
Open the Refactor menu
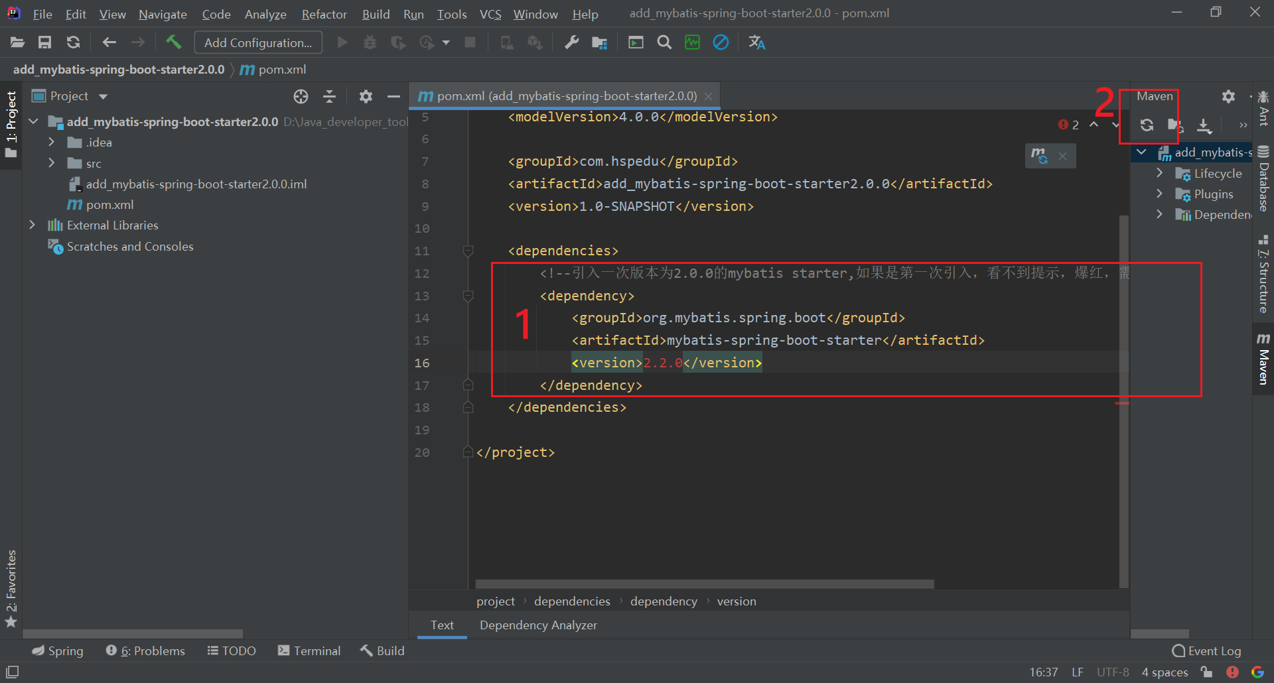pyautogui.click(x=324, y=14)
